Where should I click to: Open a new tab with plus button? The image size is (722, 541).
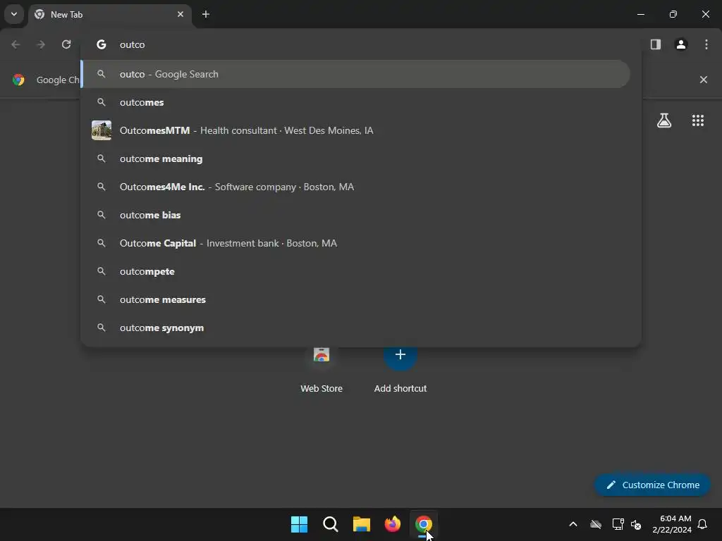tap(206, 14)
